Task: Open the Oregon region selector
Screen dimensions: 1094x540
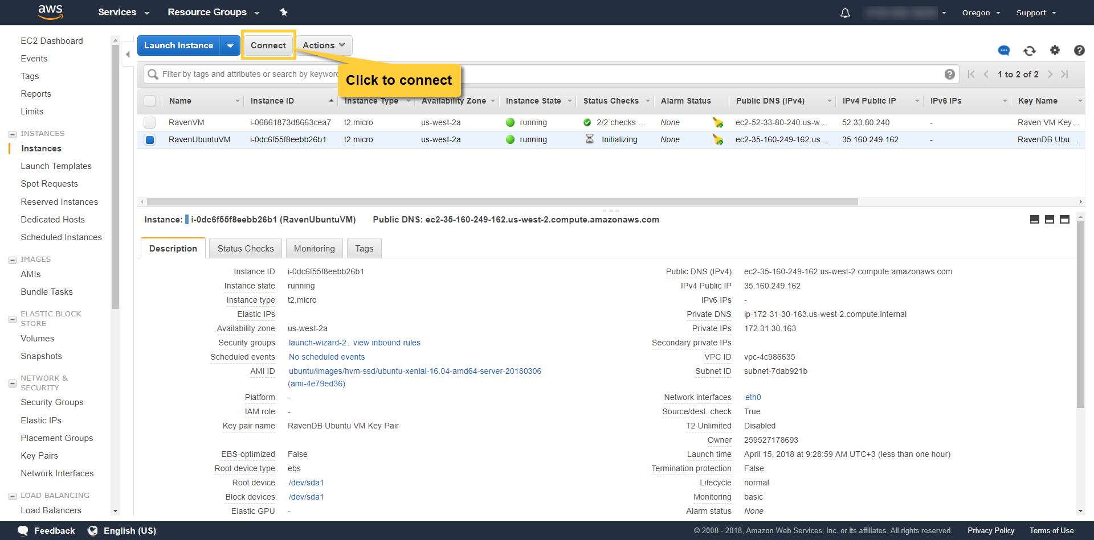Action: coord(981,13)
